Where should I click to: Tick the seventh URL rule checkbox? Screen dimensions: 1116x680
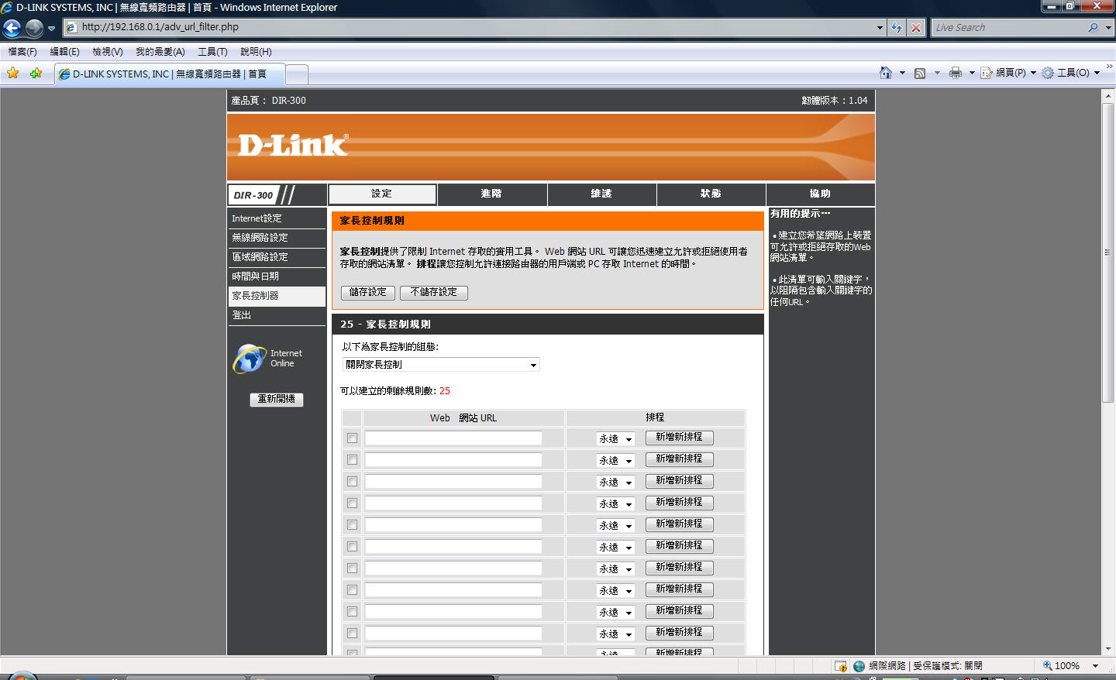(x=352, y=568)
